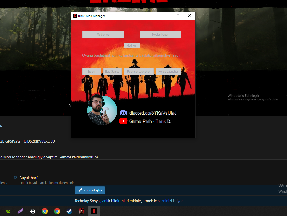Click RDR2 Mod Manager taskbar icon
This screenshot has height=216, width=287.
[94, 211]
